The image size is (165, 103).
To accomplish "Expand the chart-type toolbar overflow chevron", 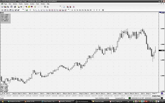I will coord(23,9).
